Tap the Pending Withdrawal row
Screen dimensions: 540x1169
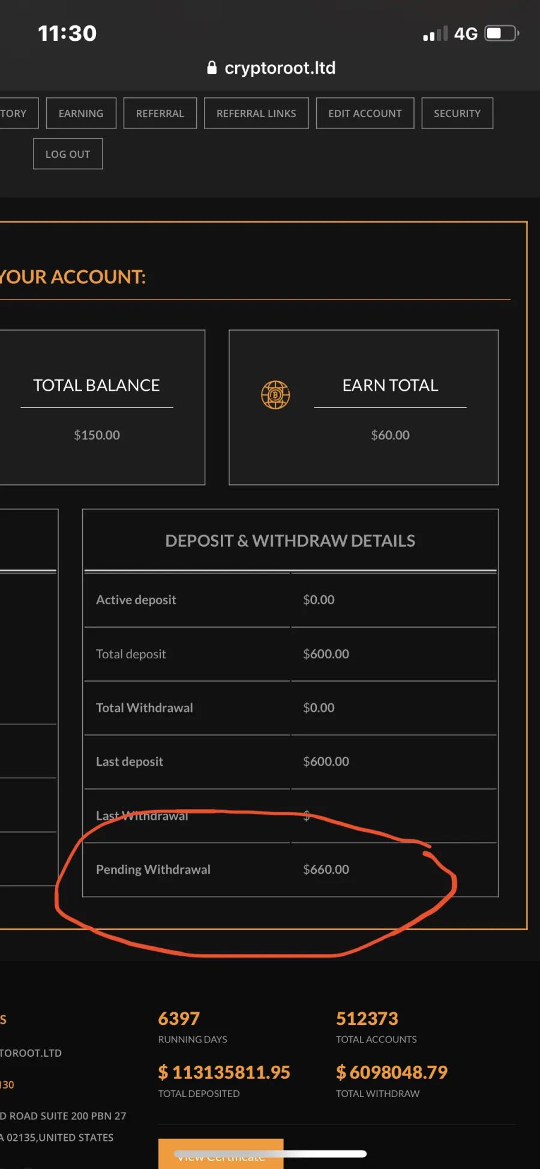click(x=290, y=870)
